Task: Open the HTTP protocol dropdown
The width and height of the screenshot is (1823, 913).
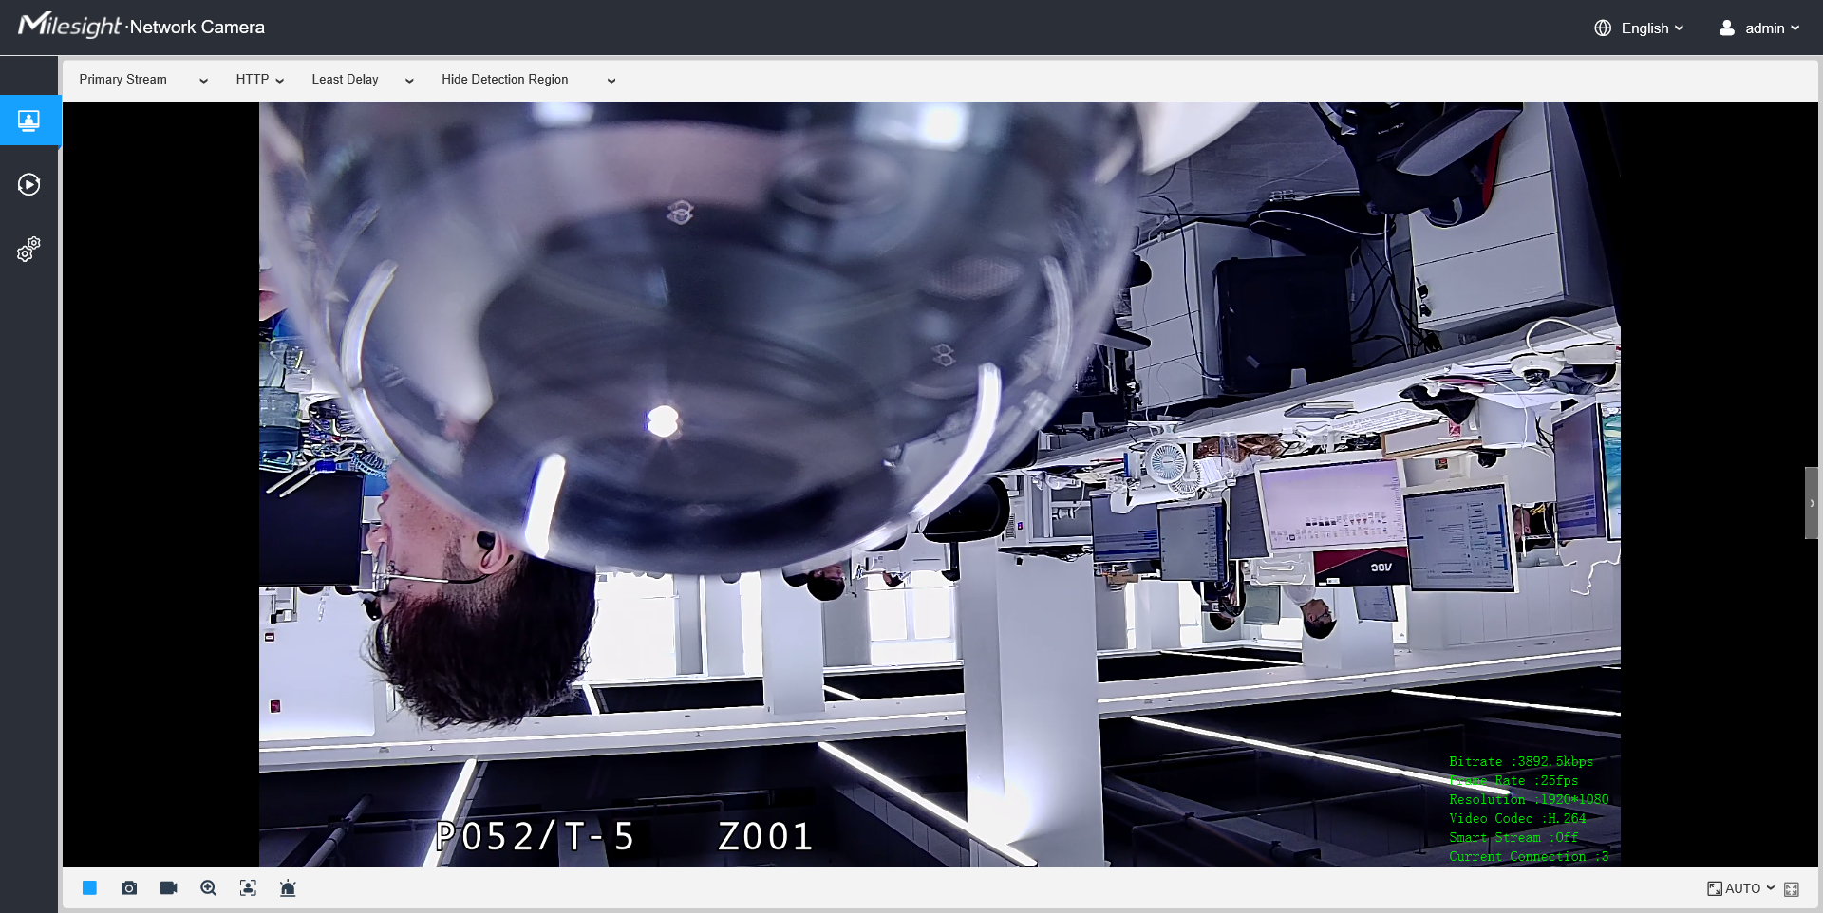Action: pos(260,80)
